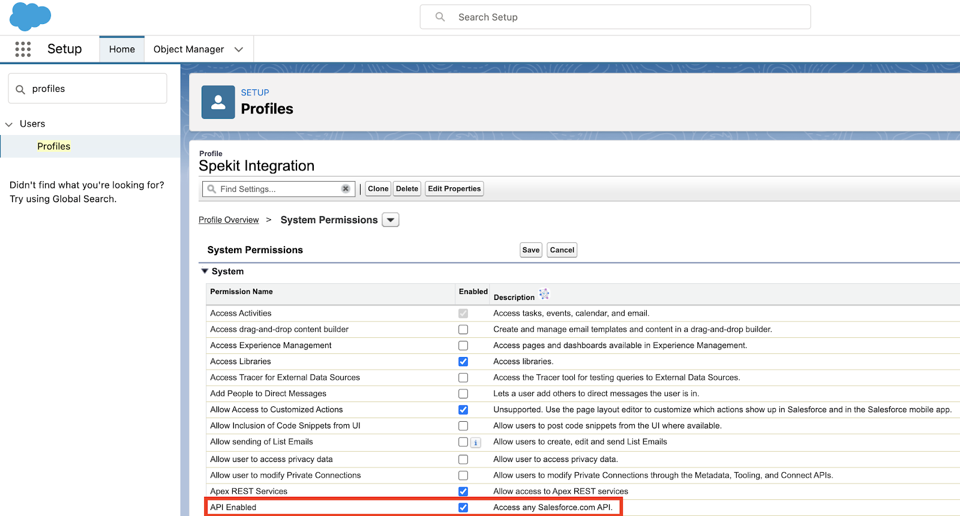
Task: Click the SETUP breadcrumb link
Action: tap(255, 92)
